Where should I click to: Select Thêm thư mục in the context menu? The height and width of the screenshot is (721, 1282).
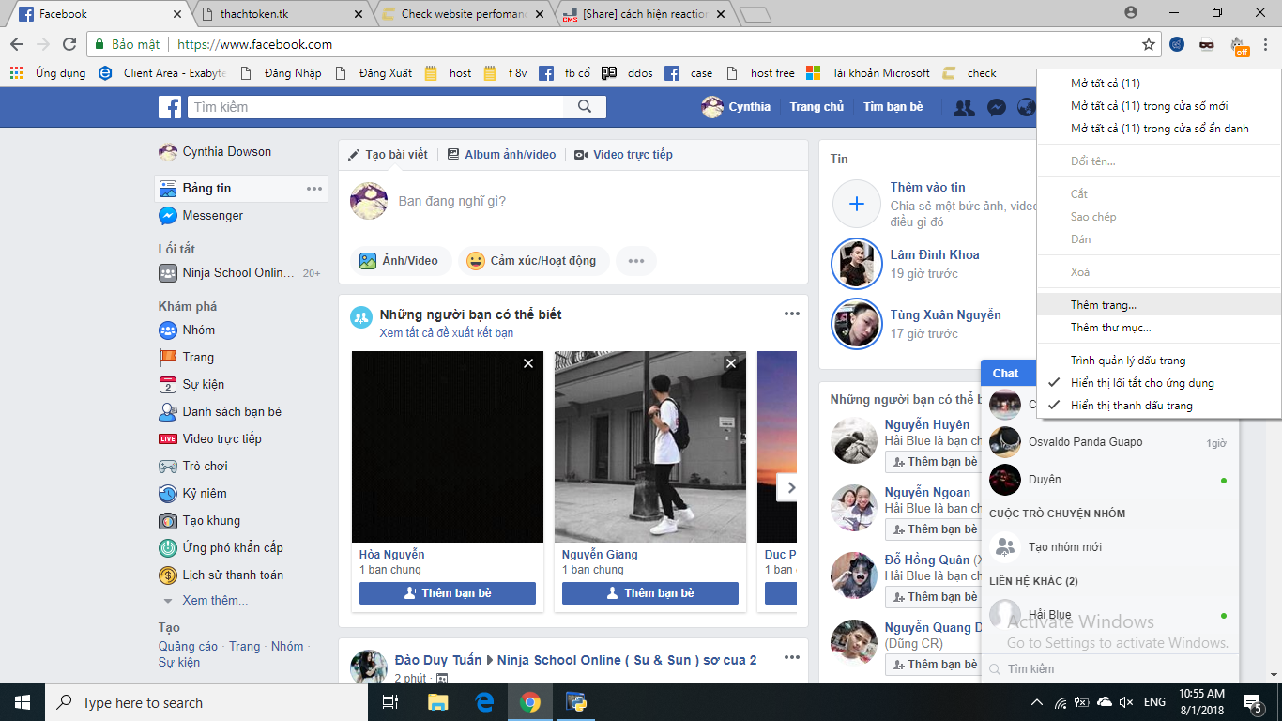(1159, 328)
